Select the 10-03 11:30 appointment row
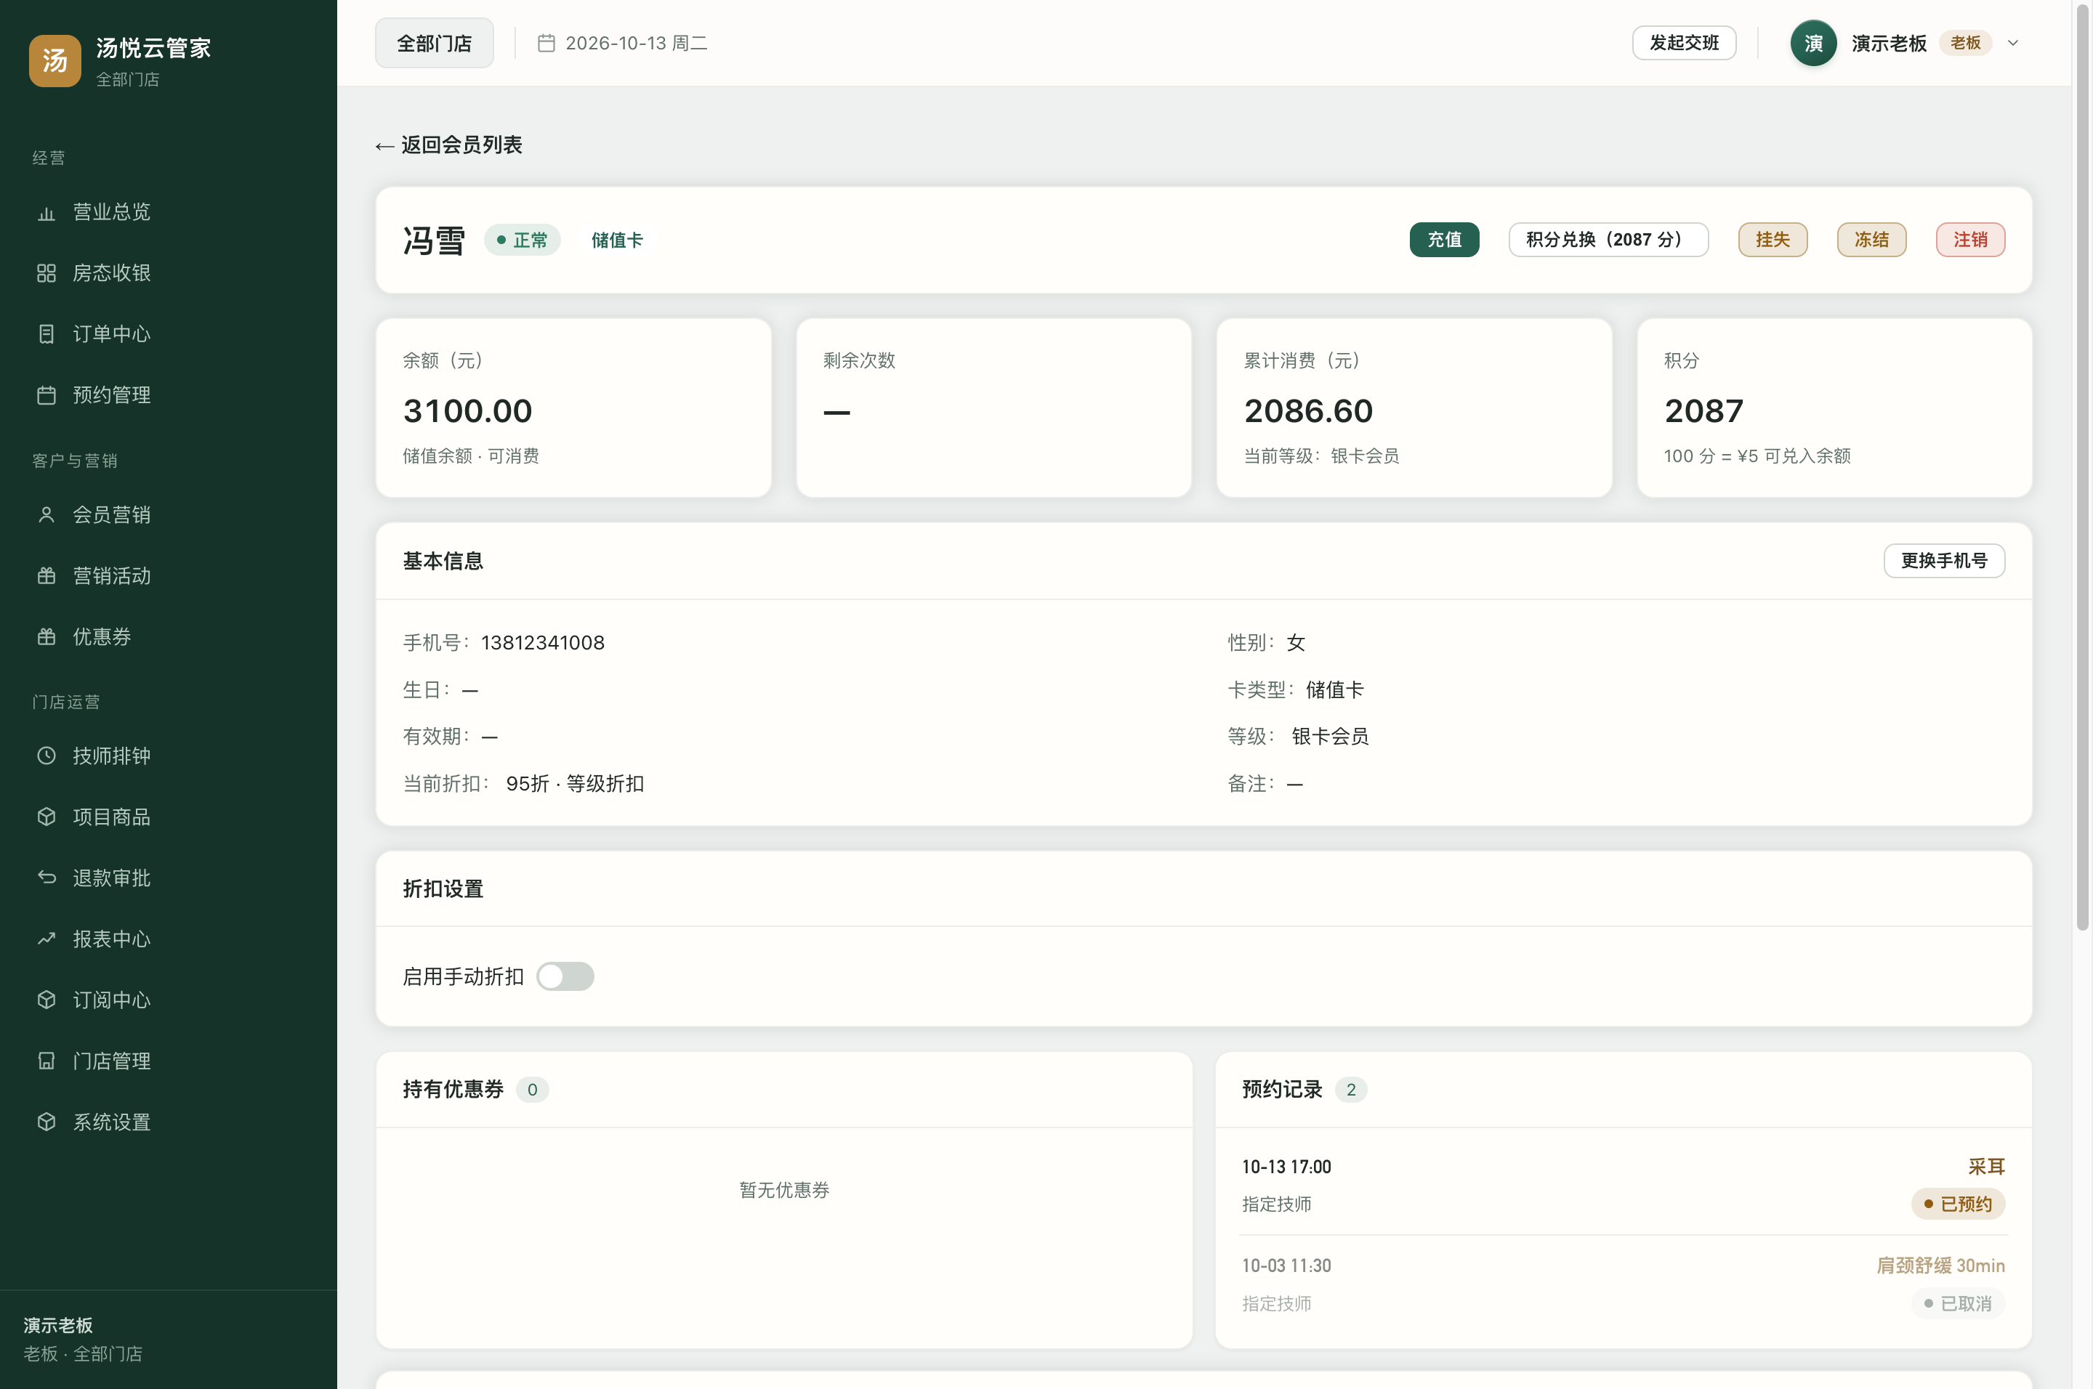 pos(1624,1284)
